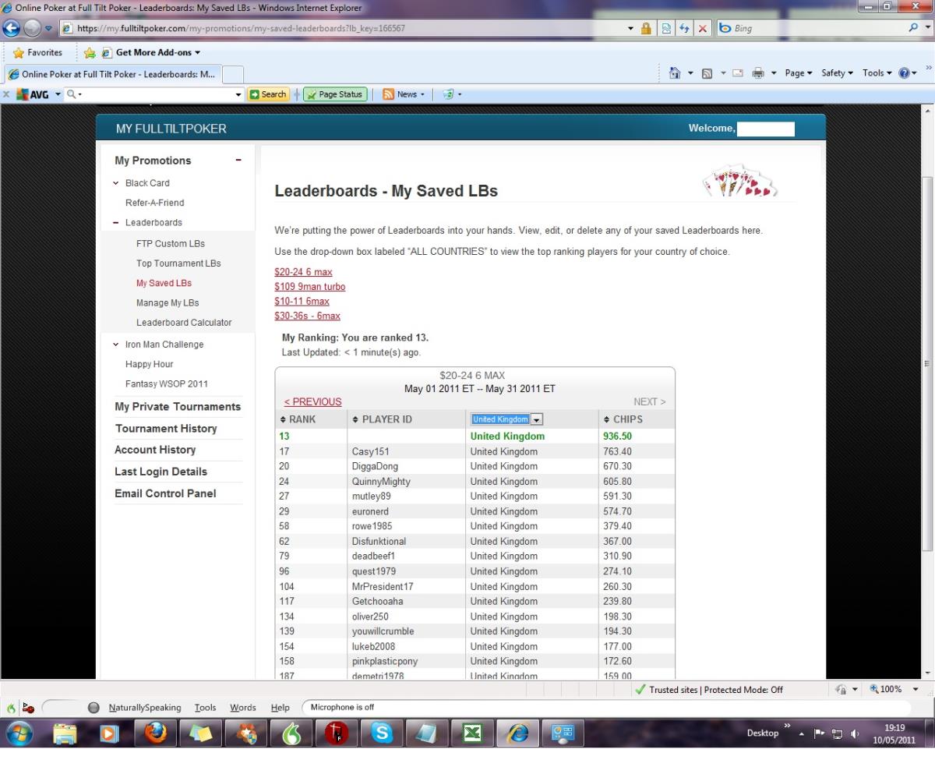
Task: Open Firefox from the taskbar
Action: [x=157, y=733]
